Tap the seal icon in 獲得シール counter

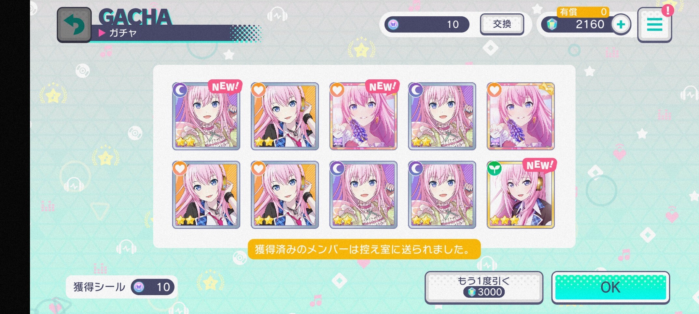pos(139,287)
